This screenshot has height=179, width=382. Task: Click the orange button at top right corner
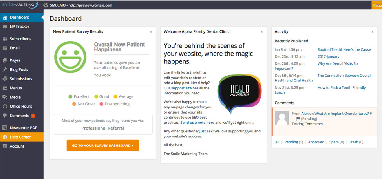point(377,5)
